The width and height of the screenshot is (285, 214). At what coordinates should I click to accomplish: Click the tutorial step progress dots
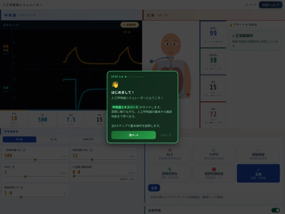[135, 77]
